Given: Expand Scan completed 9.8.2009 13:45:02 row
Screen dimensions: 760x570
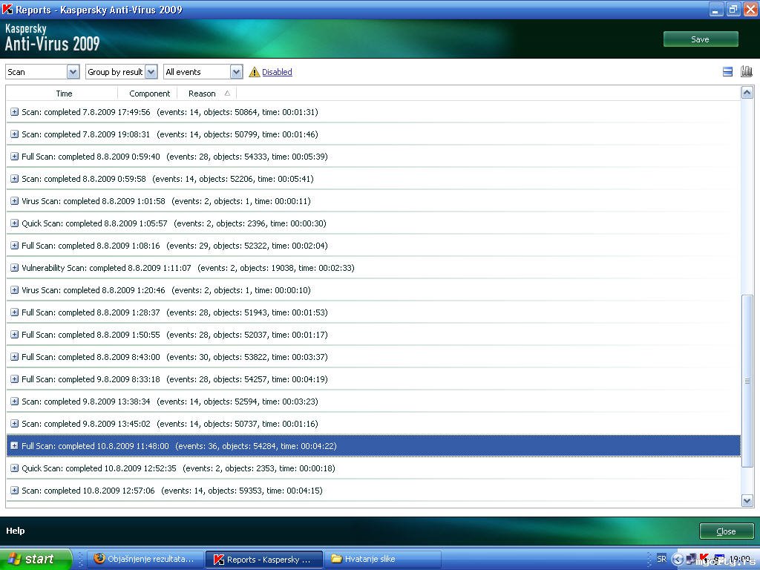Looking at the screenshot, I should click(15, 424).
